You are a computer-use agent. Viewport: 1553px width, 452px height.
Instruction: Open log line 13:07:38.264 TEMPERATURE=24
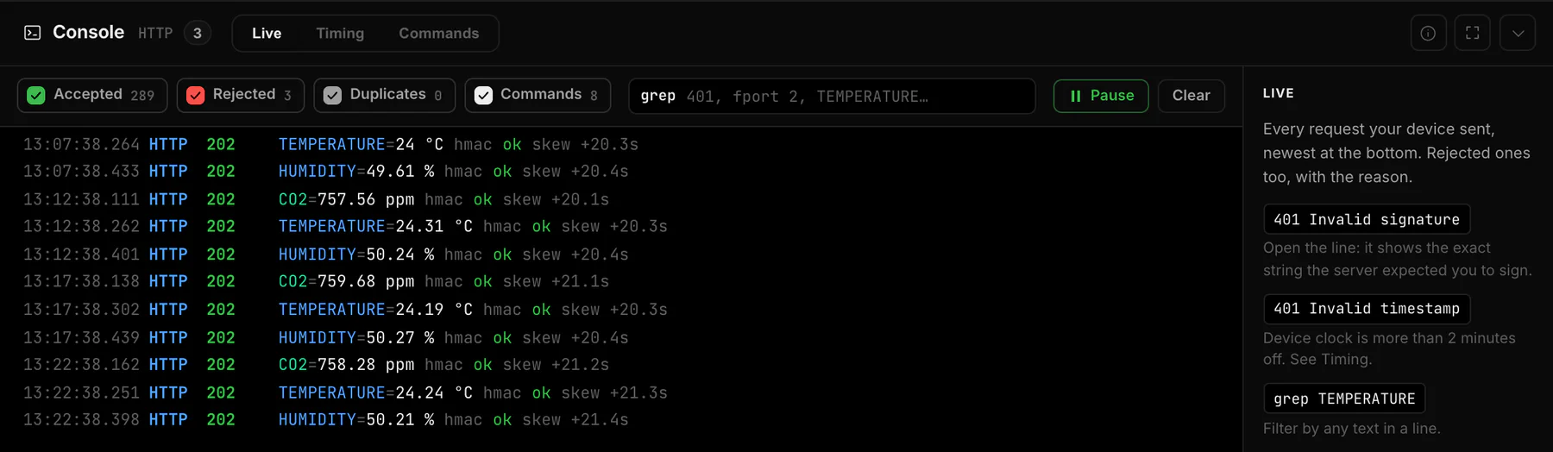(621, 144)
